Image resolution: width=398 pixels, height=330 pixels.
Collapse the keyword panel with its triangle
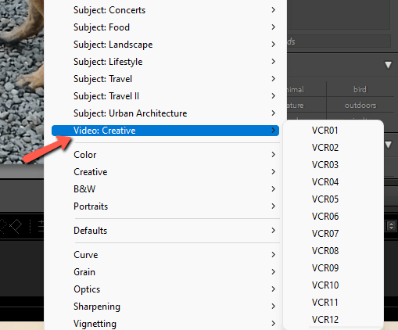pos(388,65)
